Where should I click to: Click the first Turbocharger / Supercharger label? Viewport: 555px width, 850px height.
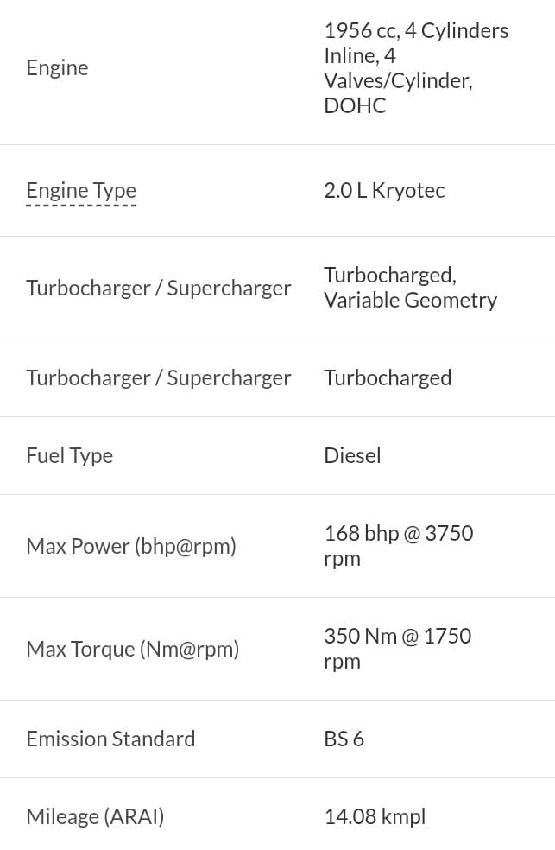pos(159,288)
